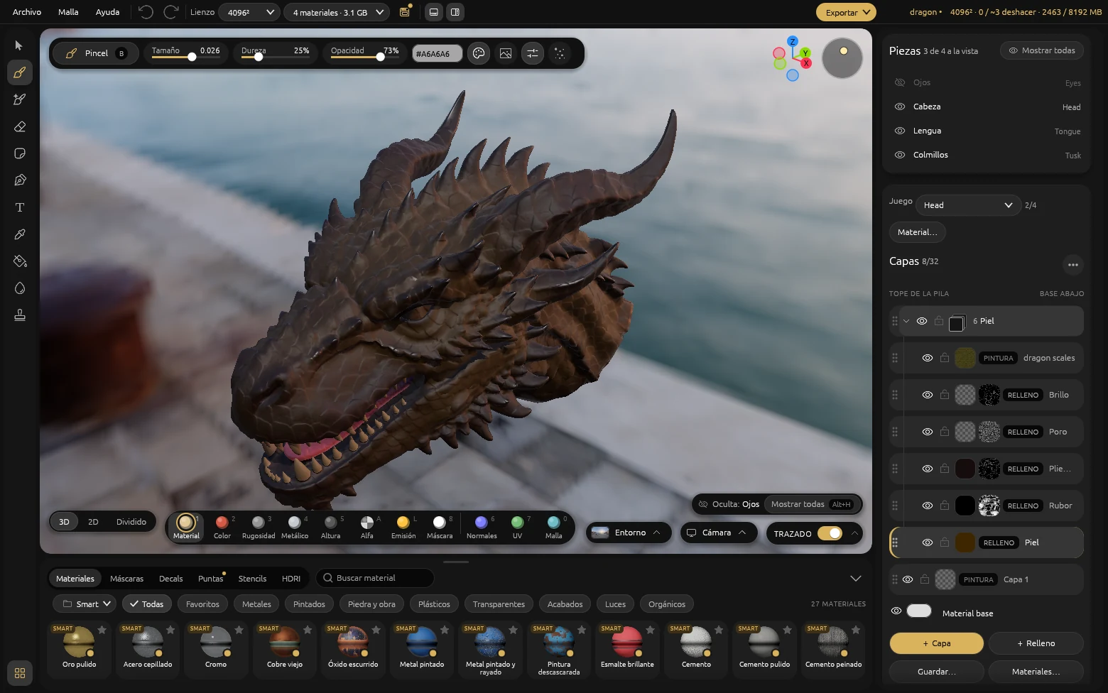
Task: Toggle visibility of Capa 1 layer
Action: coord(908,579)
